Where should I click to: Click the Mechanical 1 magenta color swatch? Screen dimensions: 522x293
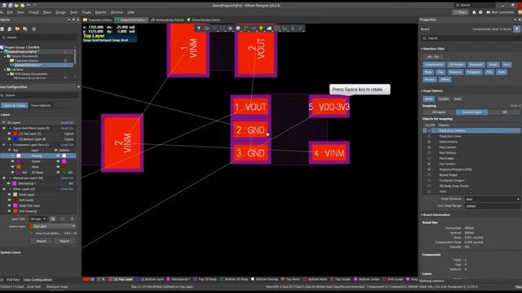(x=15, y=183)
